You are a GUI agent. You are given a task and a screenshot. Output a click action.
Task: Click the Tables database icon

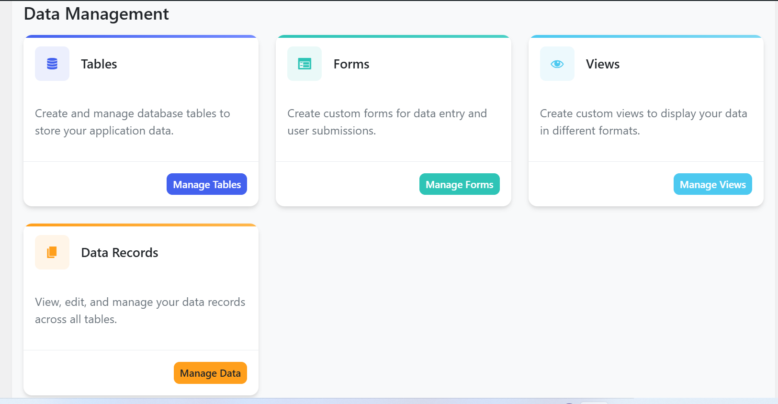(52, 64)
